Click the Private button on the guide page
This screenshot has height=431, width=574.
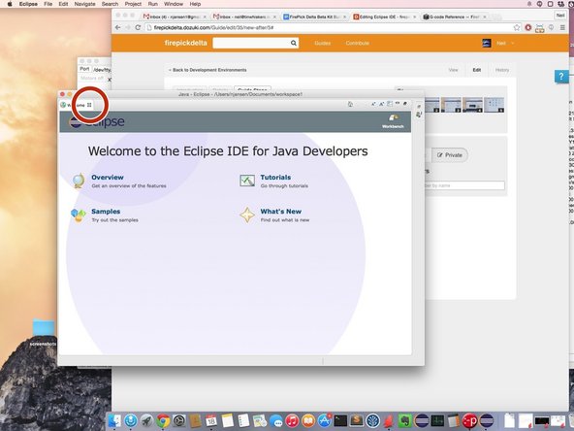pos(450,155)
